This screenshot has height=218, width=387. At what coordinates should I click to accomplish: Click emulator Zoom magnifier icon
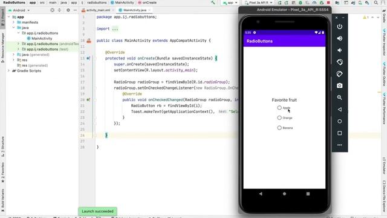340,97
